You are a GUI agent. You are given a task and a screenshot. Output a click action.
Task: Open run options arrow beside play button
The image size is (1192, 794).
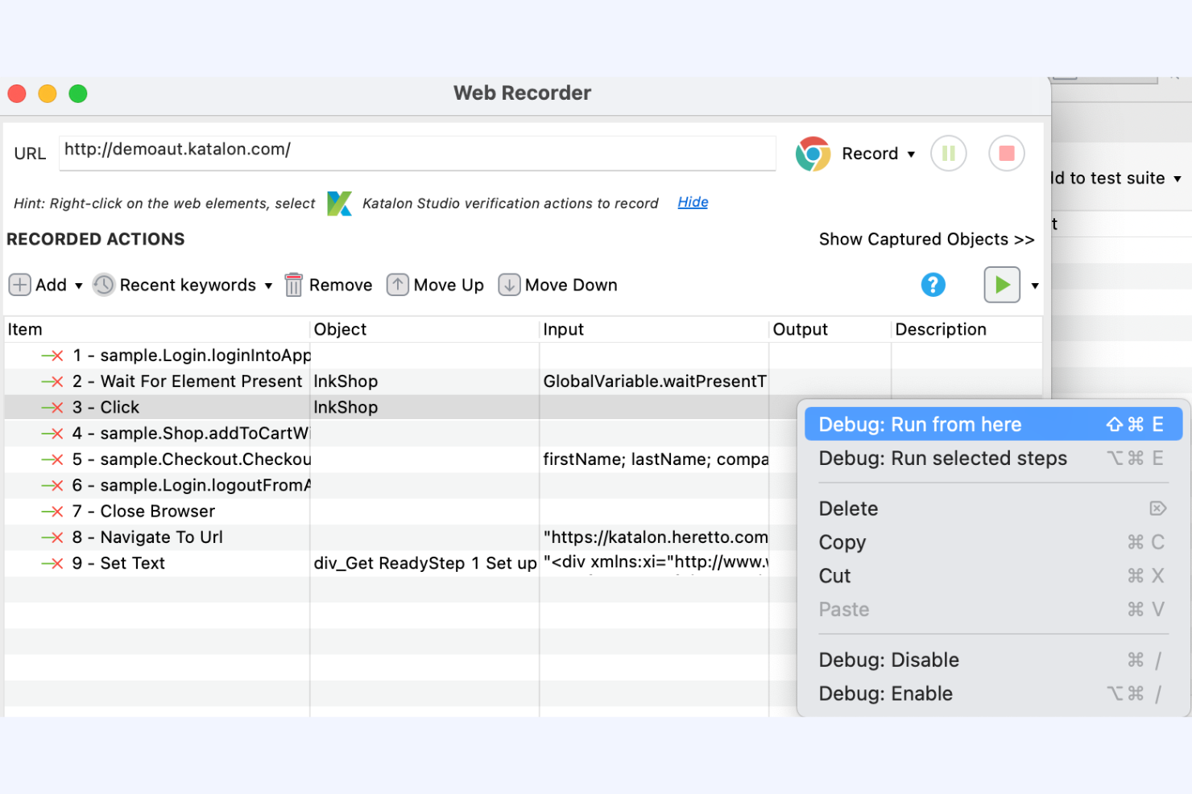1035,286
